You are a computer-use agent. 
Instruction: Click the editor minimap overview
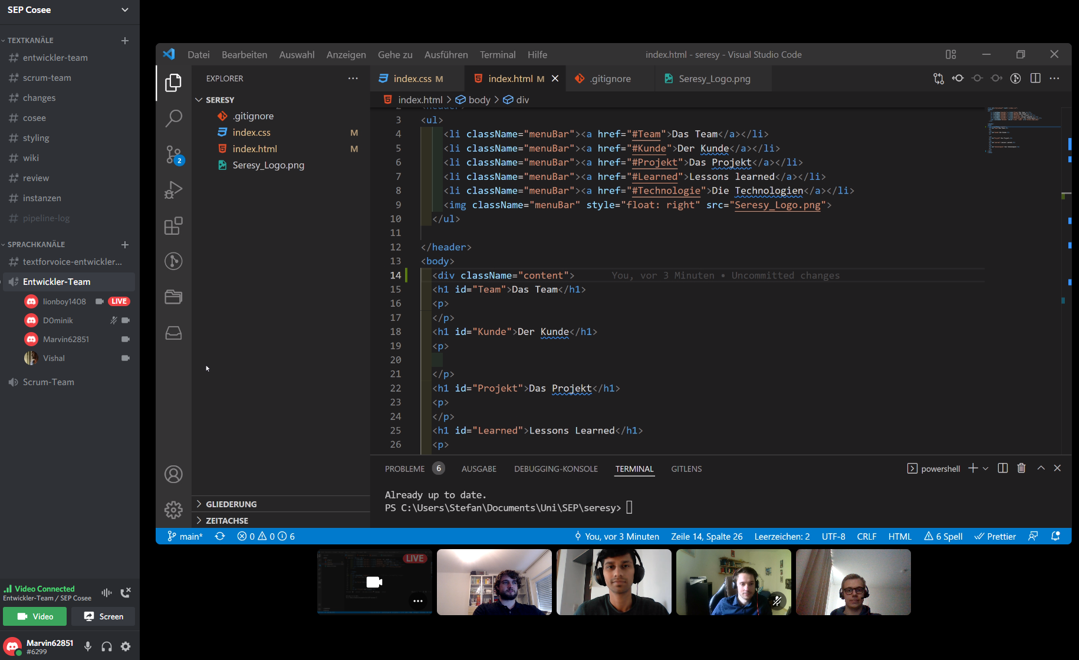(1014, 130)
